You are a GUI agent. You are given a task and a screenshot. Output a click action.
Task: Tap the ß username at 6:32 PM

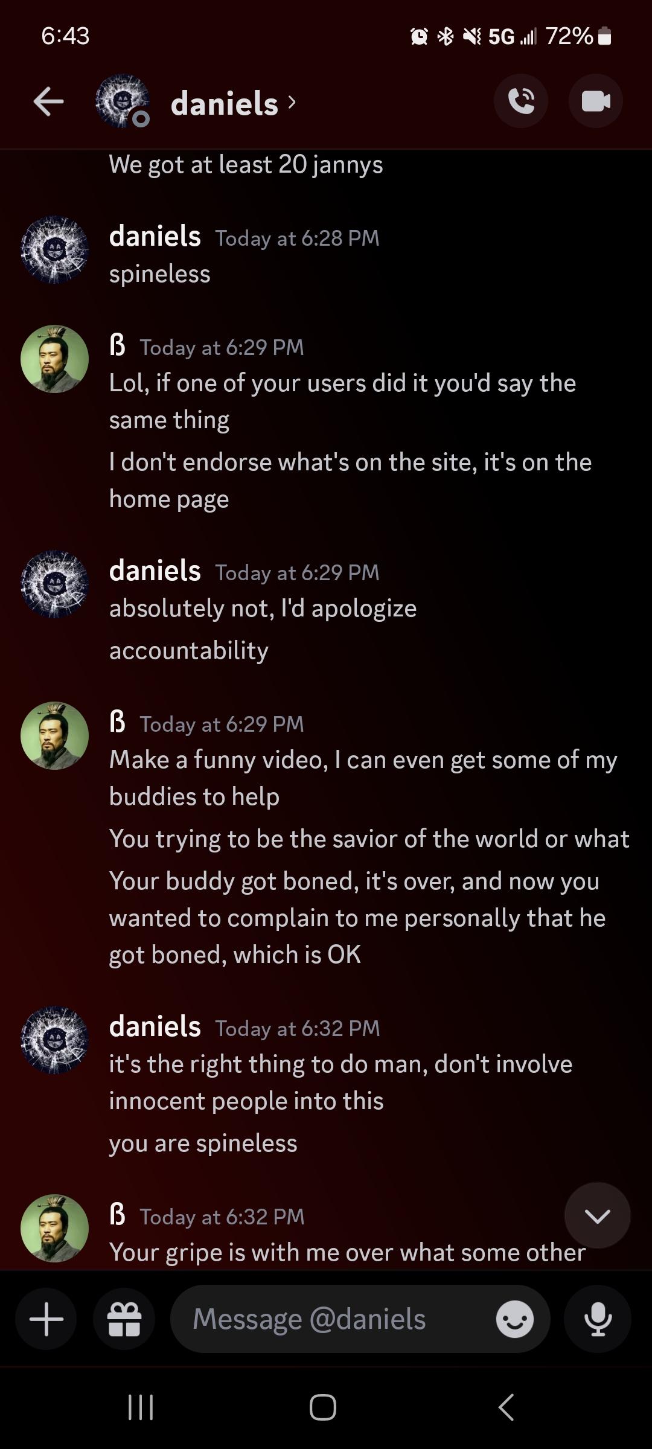(x=118, y=1215)
